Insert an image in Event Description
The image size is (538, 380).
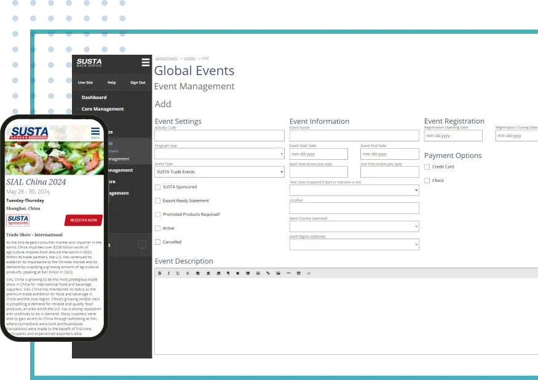pos(278,273)
